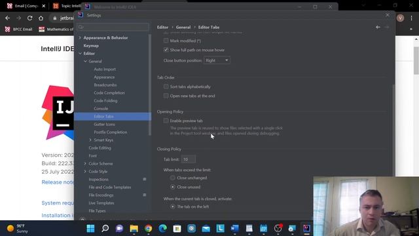Click Editor breadcrumb in settings header
The width and height of the screenshot is (419, 236).
162,28
